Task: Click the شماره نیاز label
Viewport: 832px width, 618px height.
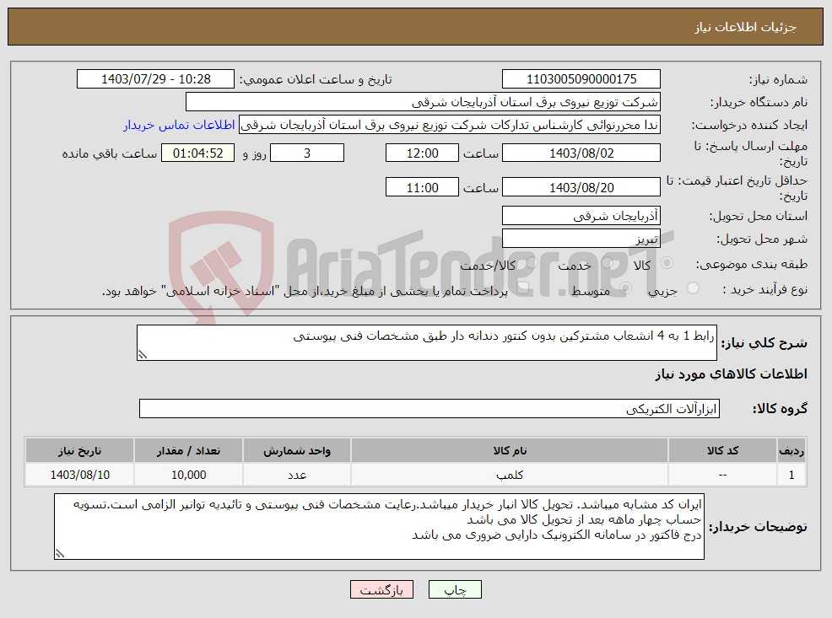Action: pos(778,80)
